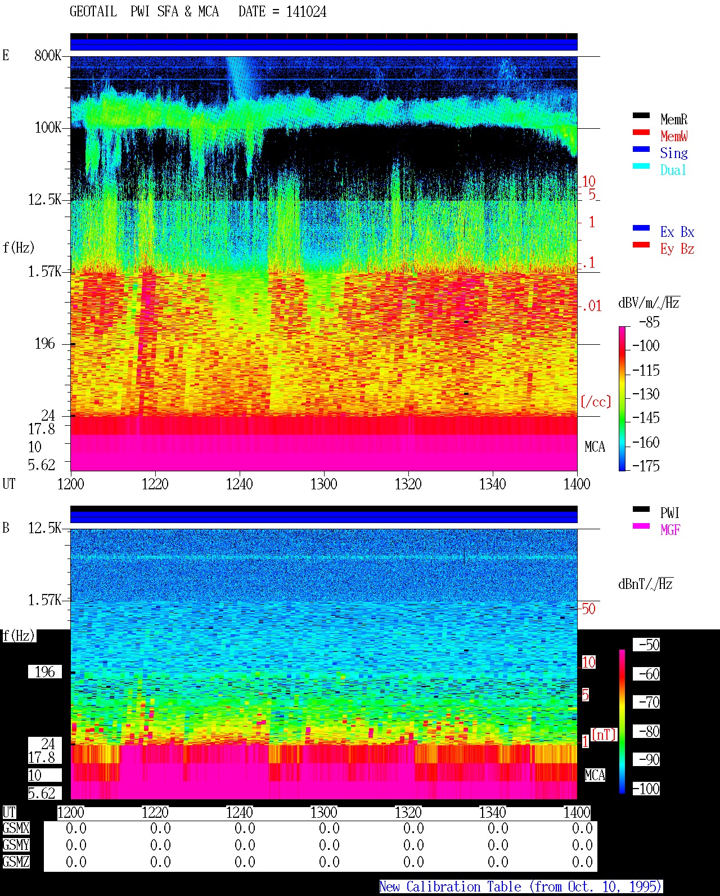Click the PWI legend label
The image size is (720, 896).
[x=670, y=513]
